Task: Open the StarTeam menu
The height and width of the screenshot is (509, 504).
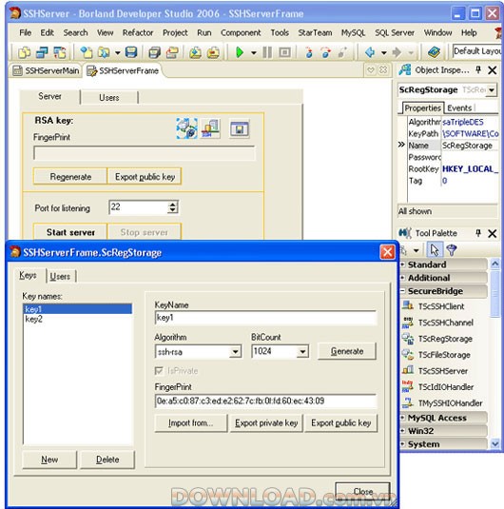Action: tap(315, 32)
